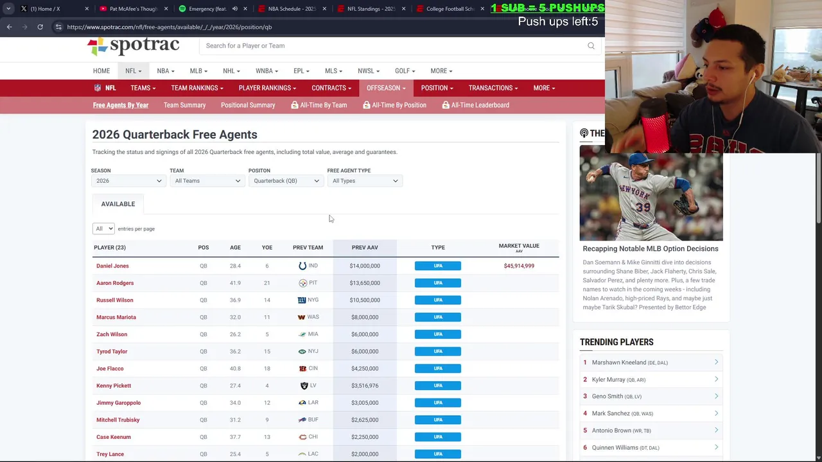Expand the PLAYER RANKINGS menu
822x462 pixels.
point(267,88)
